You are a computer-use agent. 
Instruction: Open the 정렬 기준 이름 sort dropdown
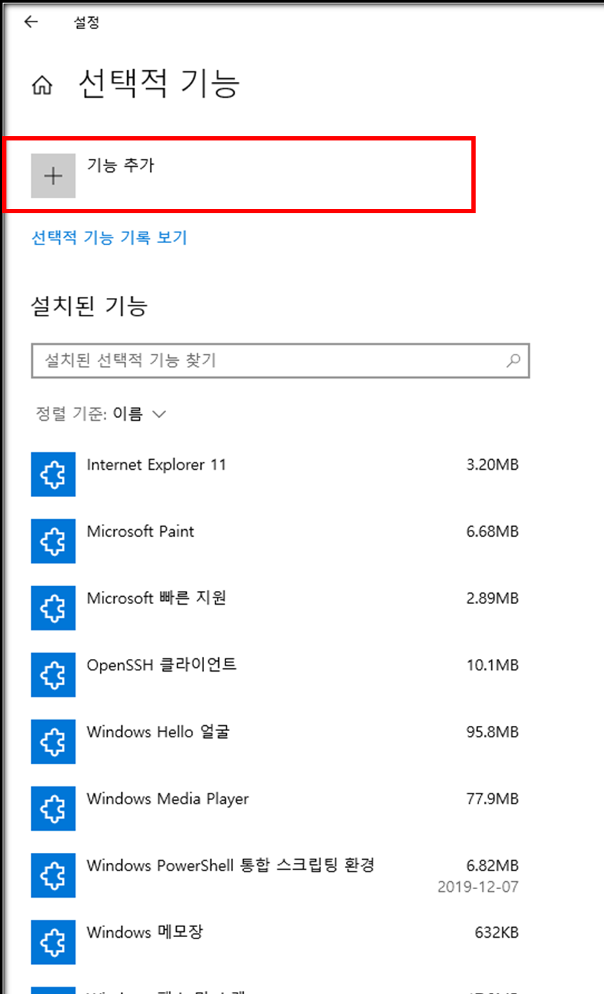[101, 414]
